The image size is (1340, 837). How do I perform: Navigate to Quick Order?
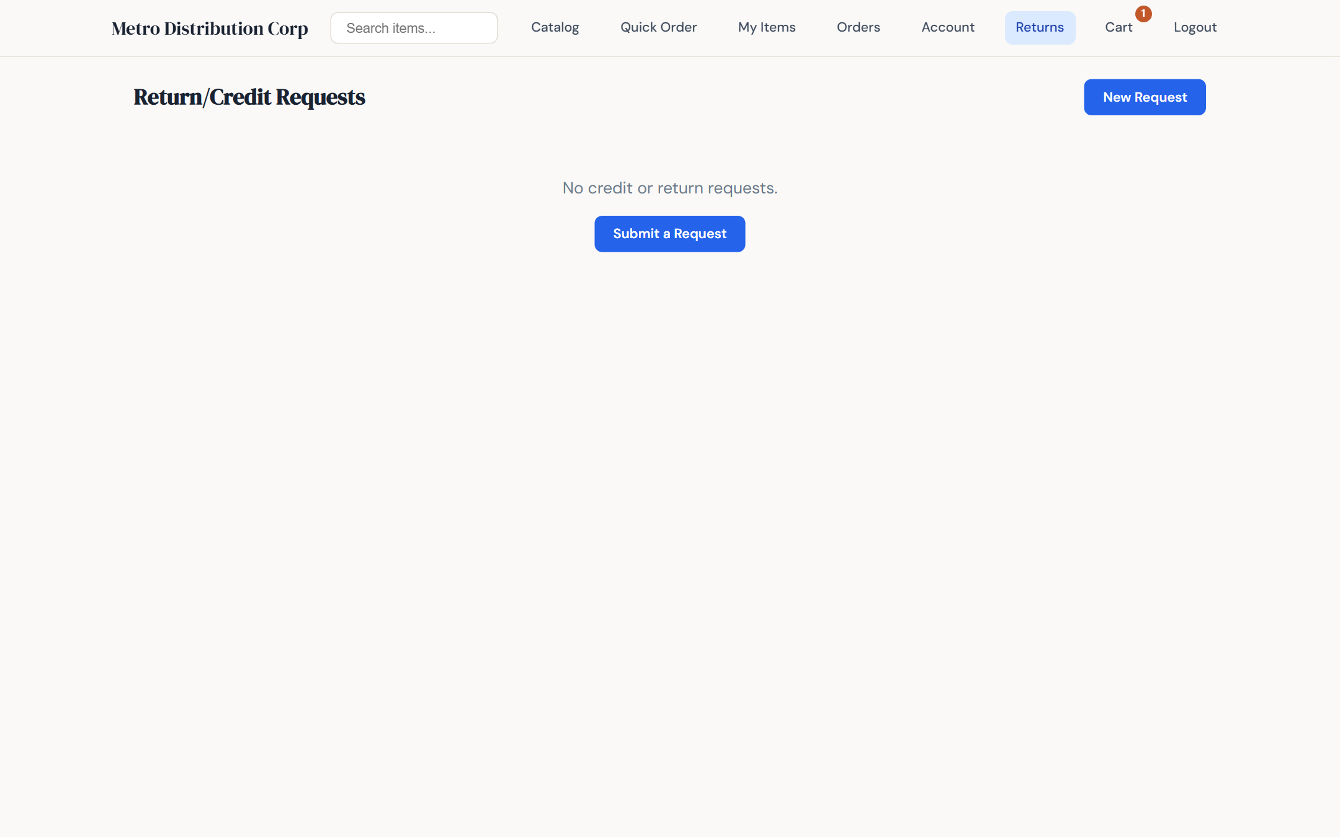click(658, 27)
